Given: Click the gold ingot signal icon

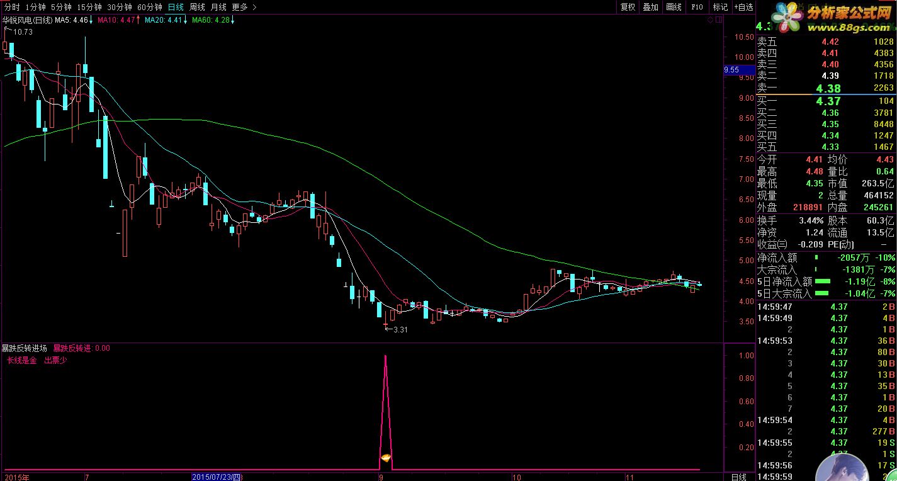Looking at the screenshot, I should [385, 458].
